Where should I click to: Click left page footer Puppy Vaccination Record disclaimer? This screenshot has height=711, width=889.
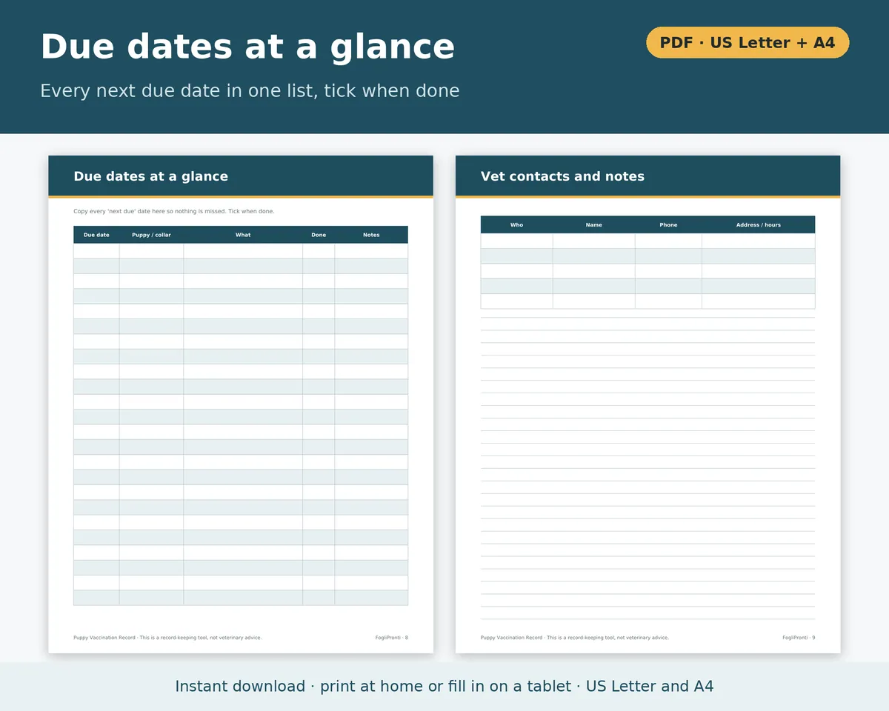tap(167, 638)
